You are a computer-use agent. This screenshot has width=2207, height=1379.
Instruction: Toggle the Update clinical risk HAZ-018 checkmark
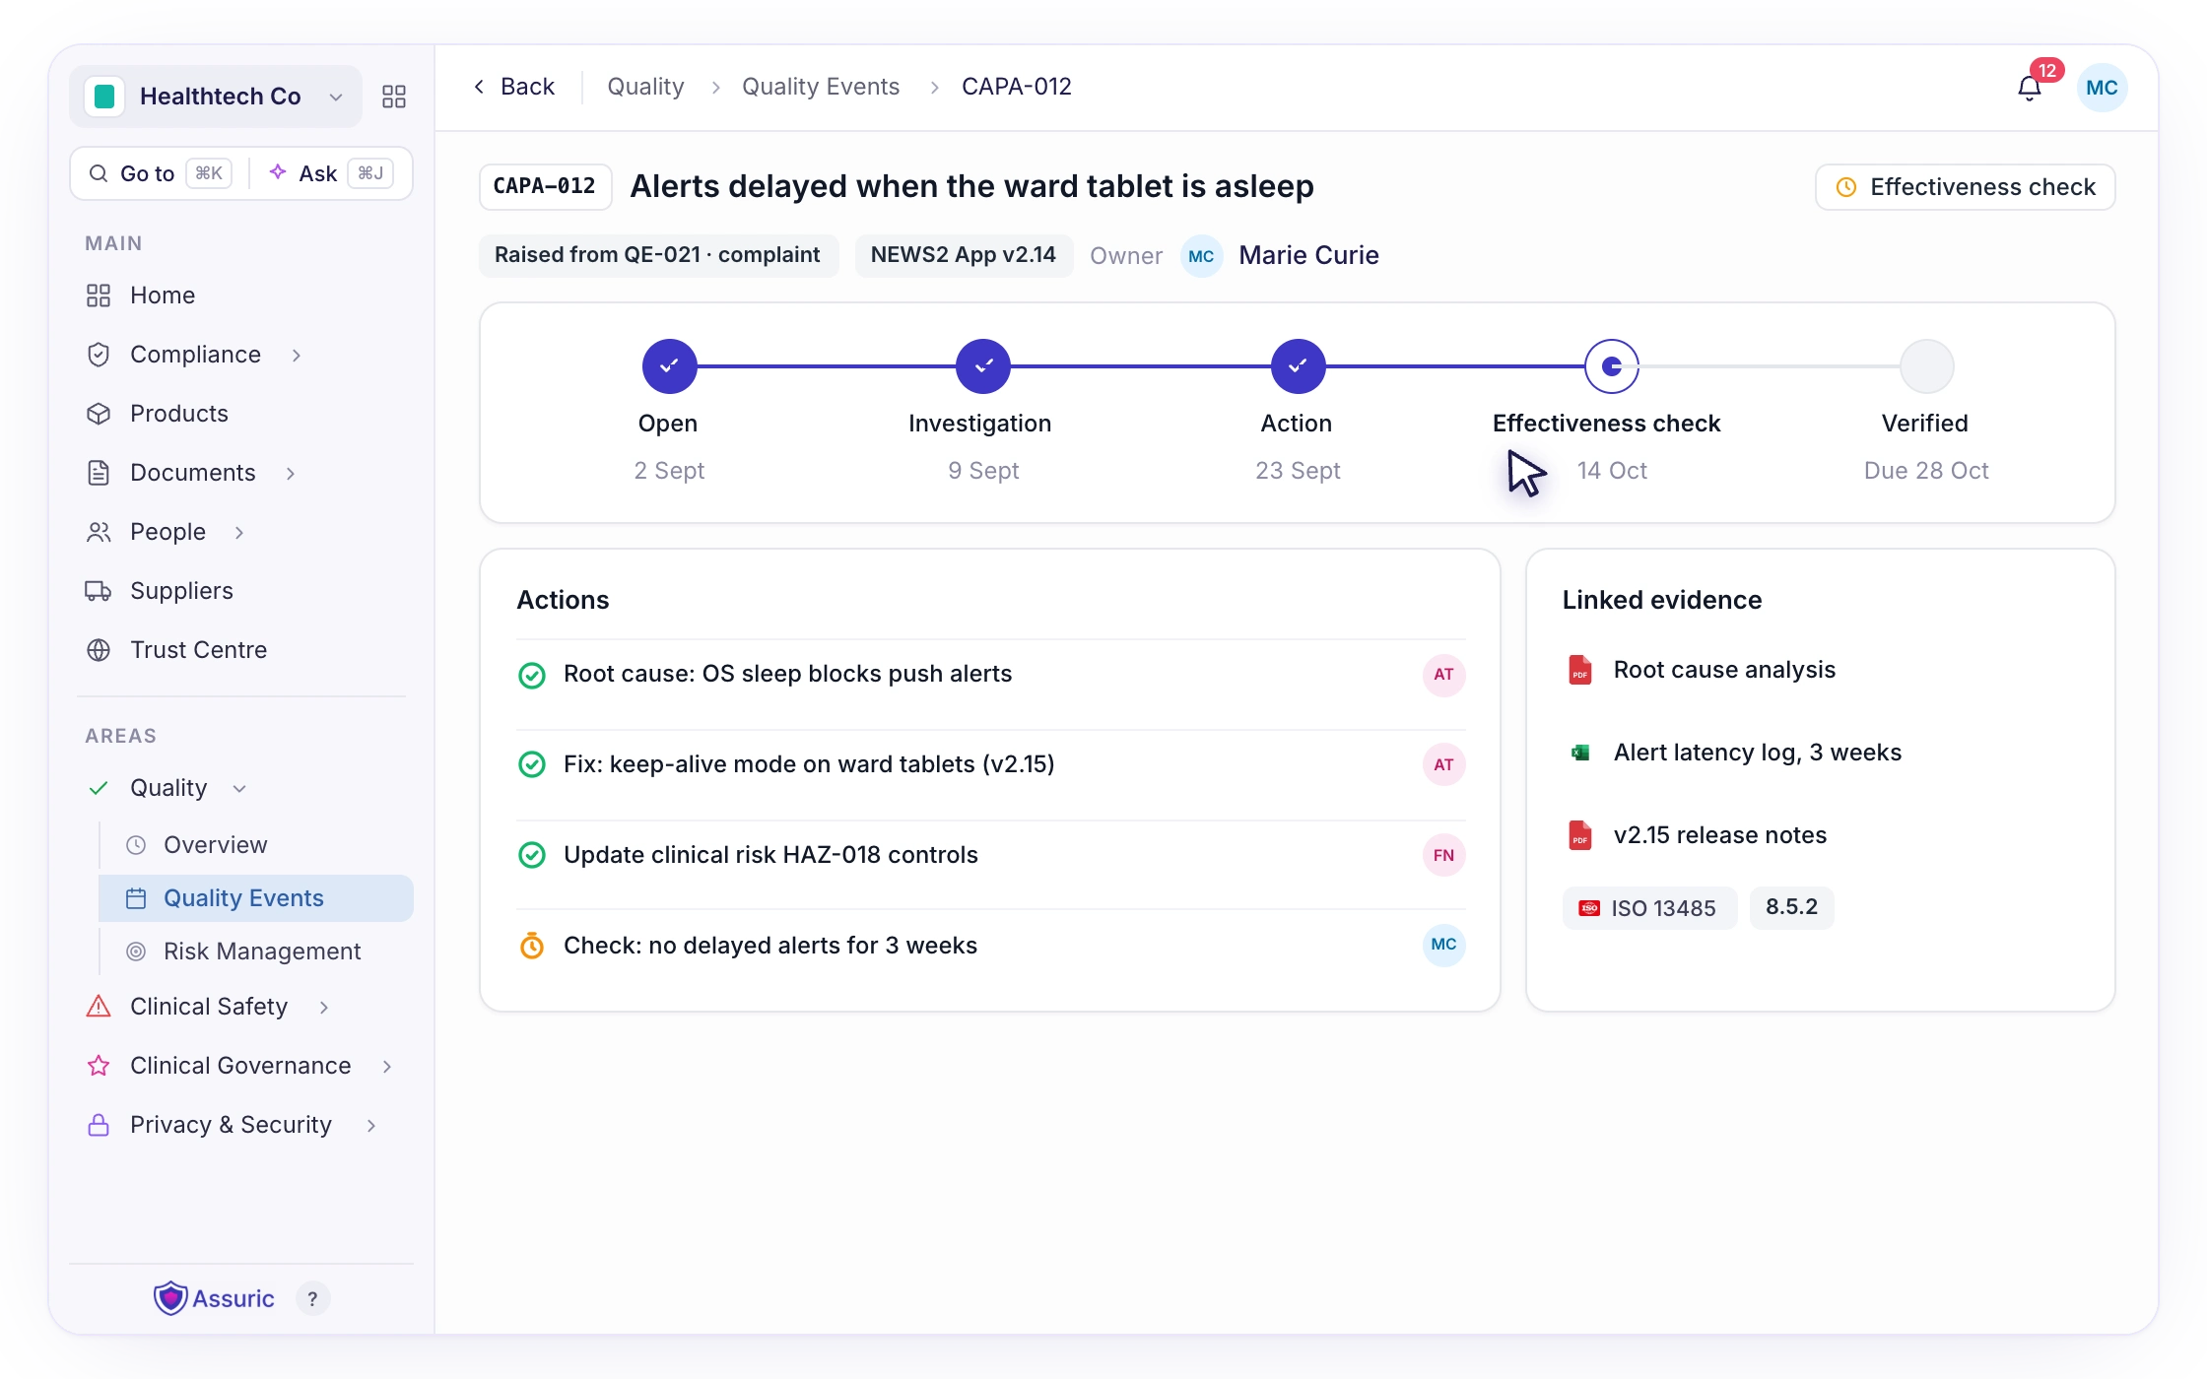532,855
